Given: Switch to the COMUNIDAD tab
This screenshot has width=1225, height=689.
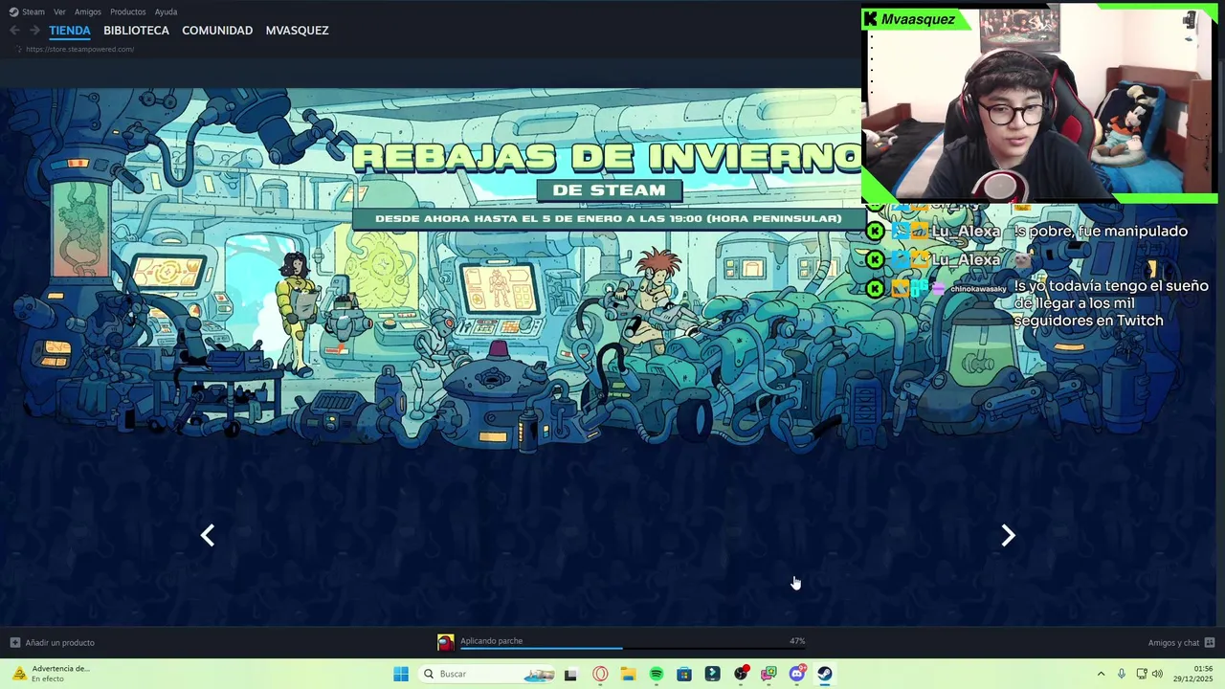Looking at the screenshot, I should [x=217, y=31].
